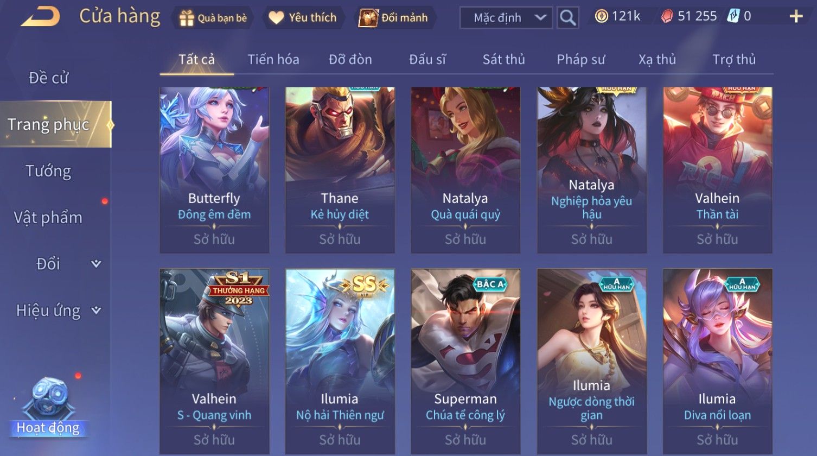Tap the blue voucher ticket icon
The image size is (817, 456).
click(733, 16)
